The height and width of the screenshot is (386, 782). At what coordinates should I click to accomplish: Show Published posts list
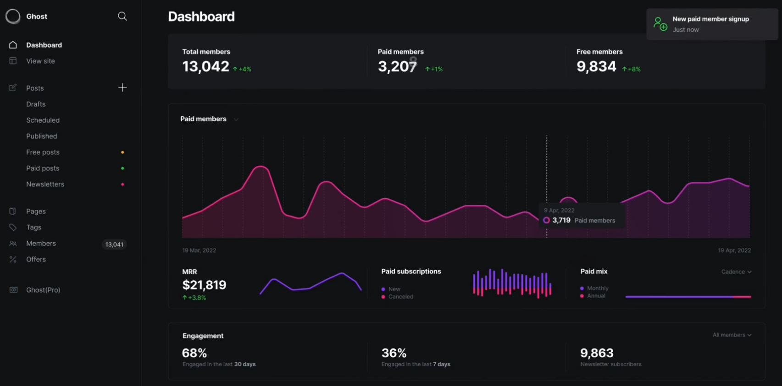[42, 136]
